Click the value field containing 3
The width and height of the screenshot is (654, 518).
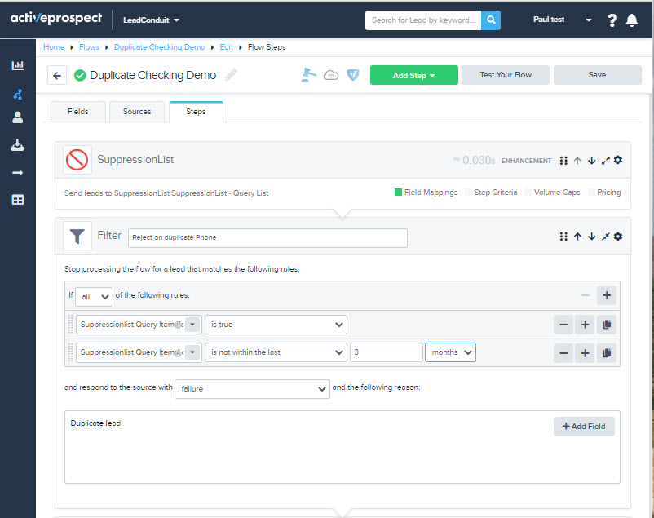(x=387, y=352)
